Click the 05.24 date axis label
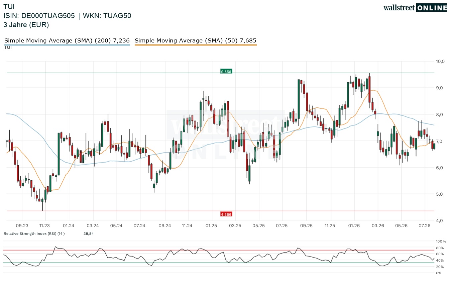Image resolution: width=451 pixels, height=282 pixels. point(116,226)
